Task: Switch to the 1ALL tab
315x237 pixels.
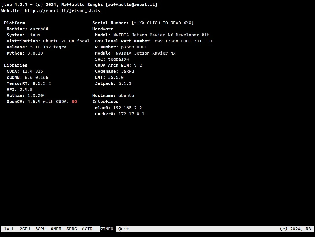Action: (9, 229)
